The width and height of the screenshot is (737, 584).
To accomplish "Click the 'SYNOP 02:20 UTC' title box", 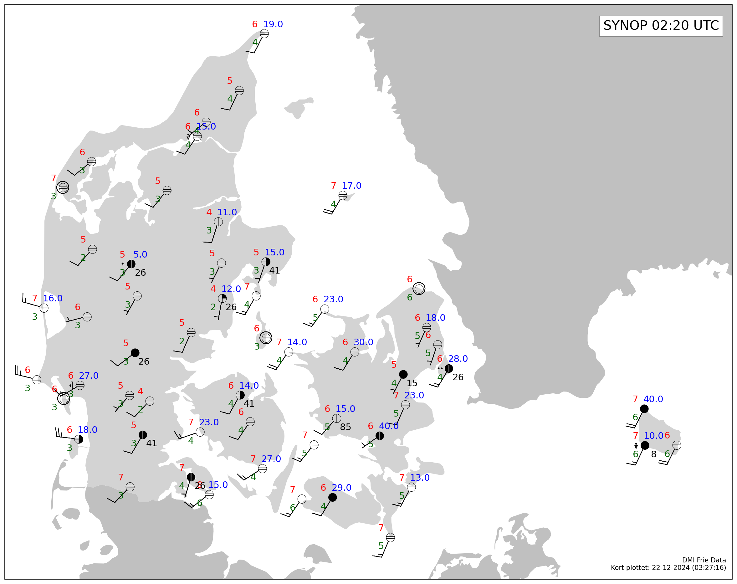I will pos(661,26).
